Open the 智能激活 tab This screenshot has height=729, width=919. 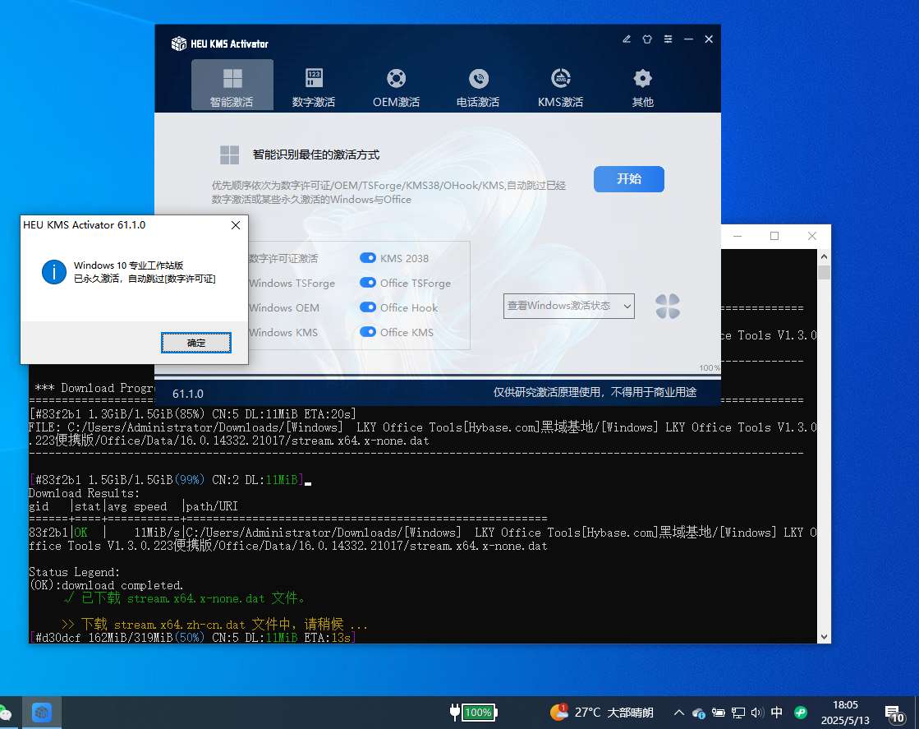232,85
